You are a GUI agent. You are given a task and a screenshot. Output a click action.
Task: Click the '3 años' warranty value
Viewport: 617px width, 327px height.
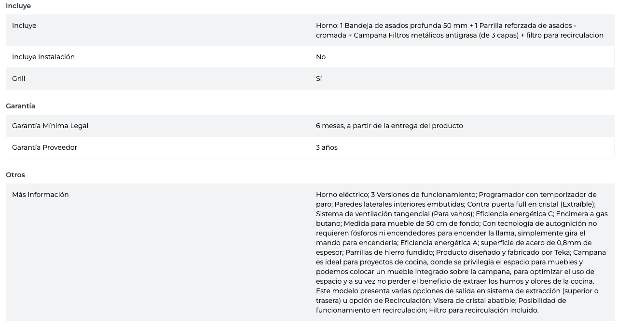point(327,147)
